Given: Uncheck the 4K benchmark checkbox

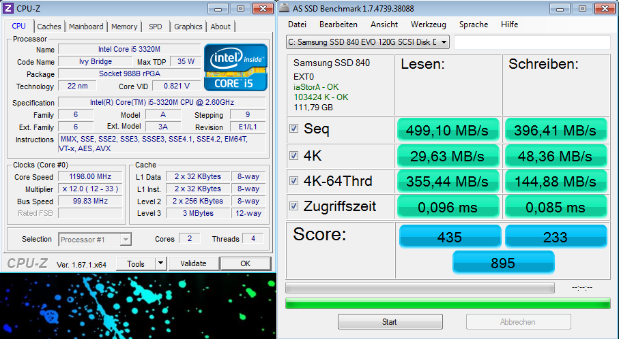Looking at the screenshot, I should click(x=293, y=155).
